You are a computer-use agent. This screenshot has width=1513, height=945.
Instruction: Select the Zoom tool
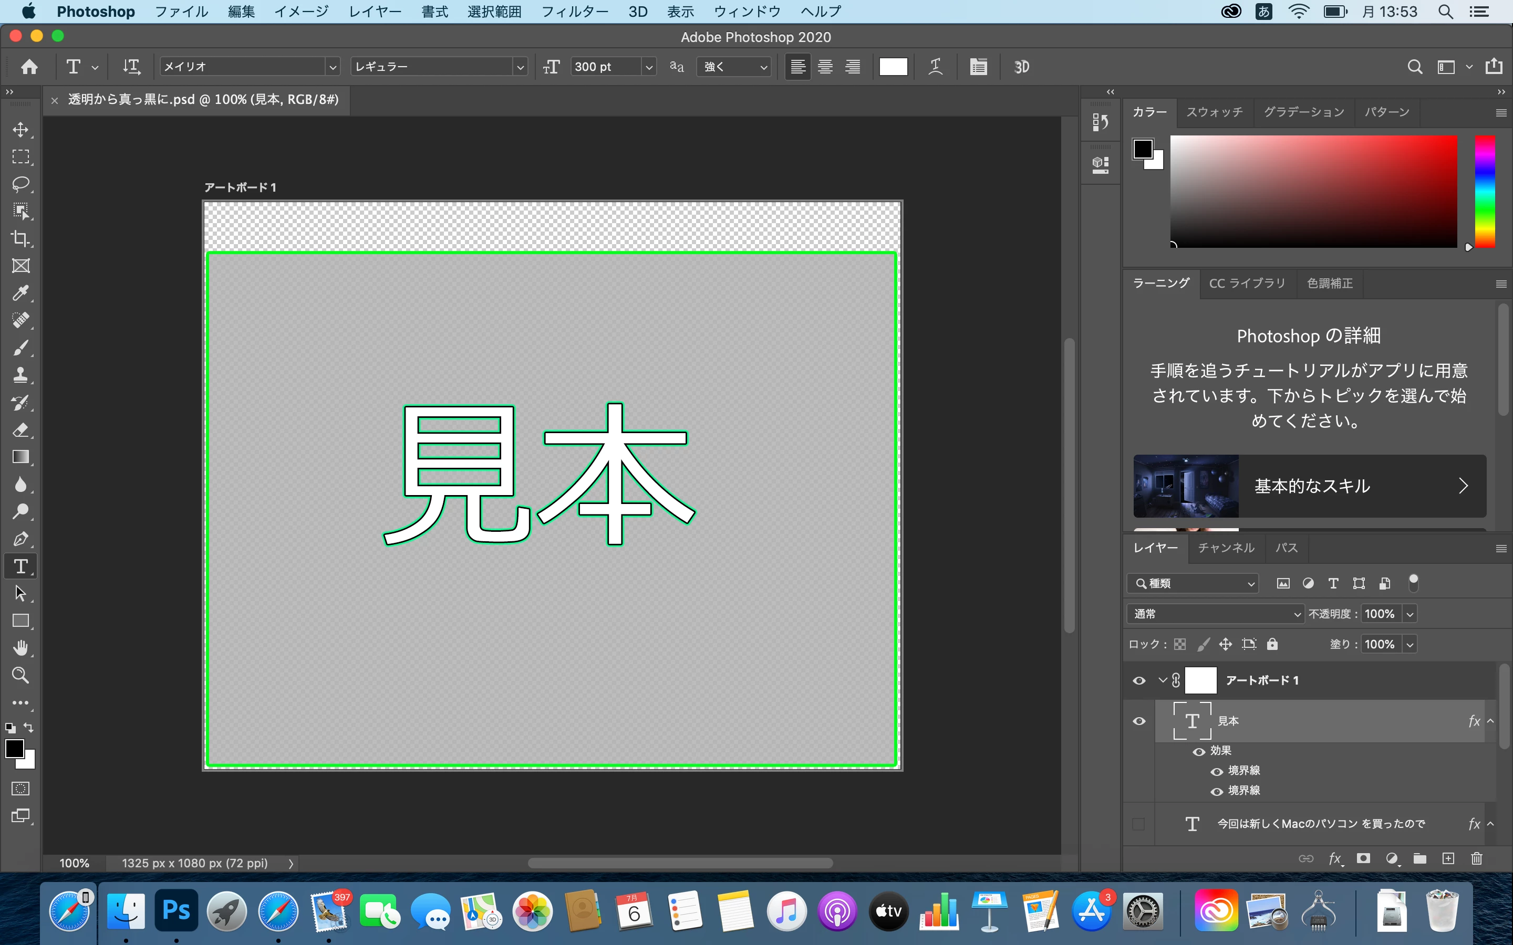pos(20,675)
